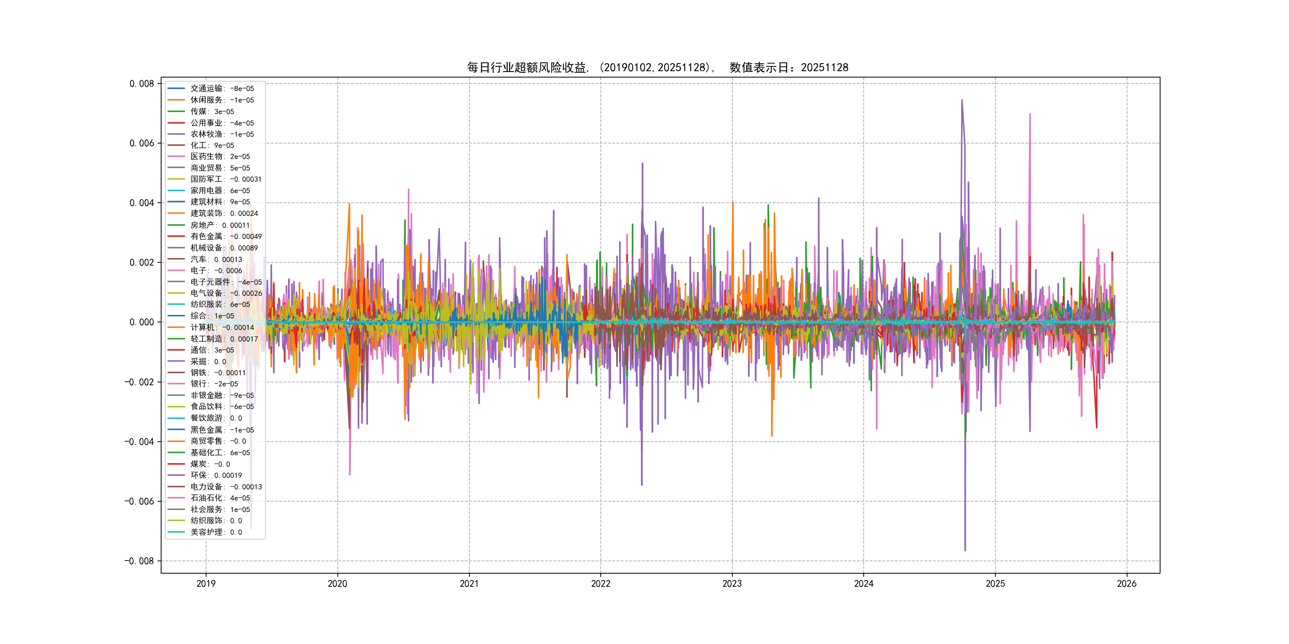
Task: Click the 计算机 legend entry
Action: tap(222, 328)
